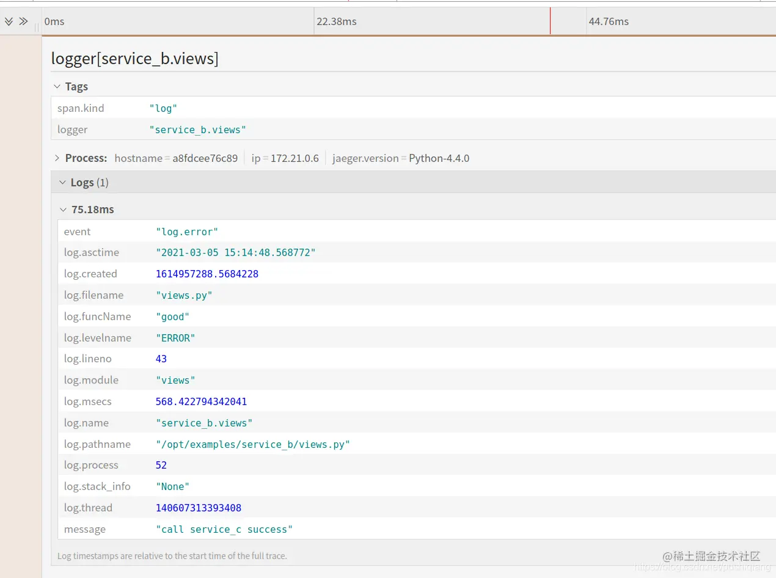Click hostname value a8fdcee76c89
This screenshot has height=578, width=776.
point(205,158)
